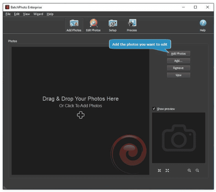
Task: Zoom in the preview with plus magnifier
Action: [x=190, y=170]
